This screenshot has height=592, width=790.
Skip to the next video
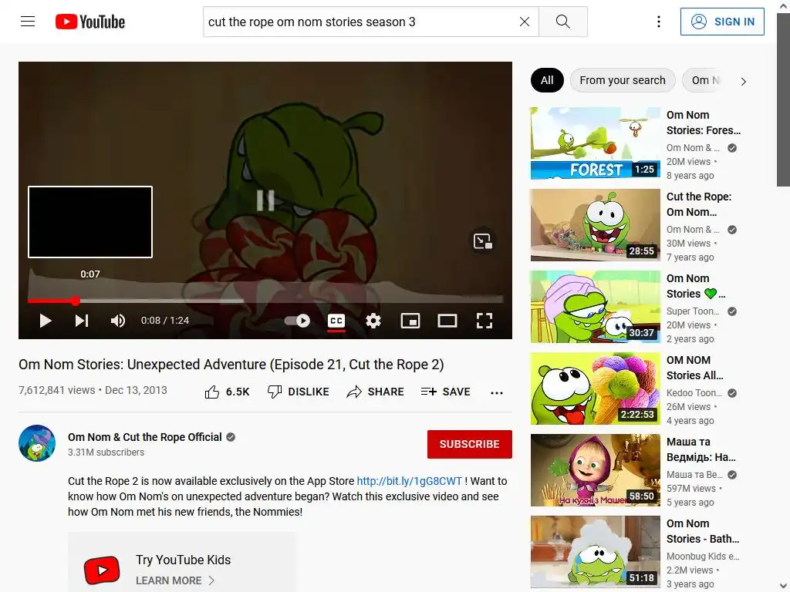pyautogui.click(x=82, y=321)
